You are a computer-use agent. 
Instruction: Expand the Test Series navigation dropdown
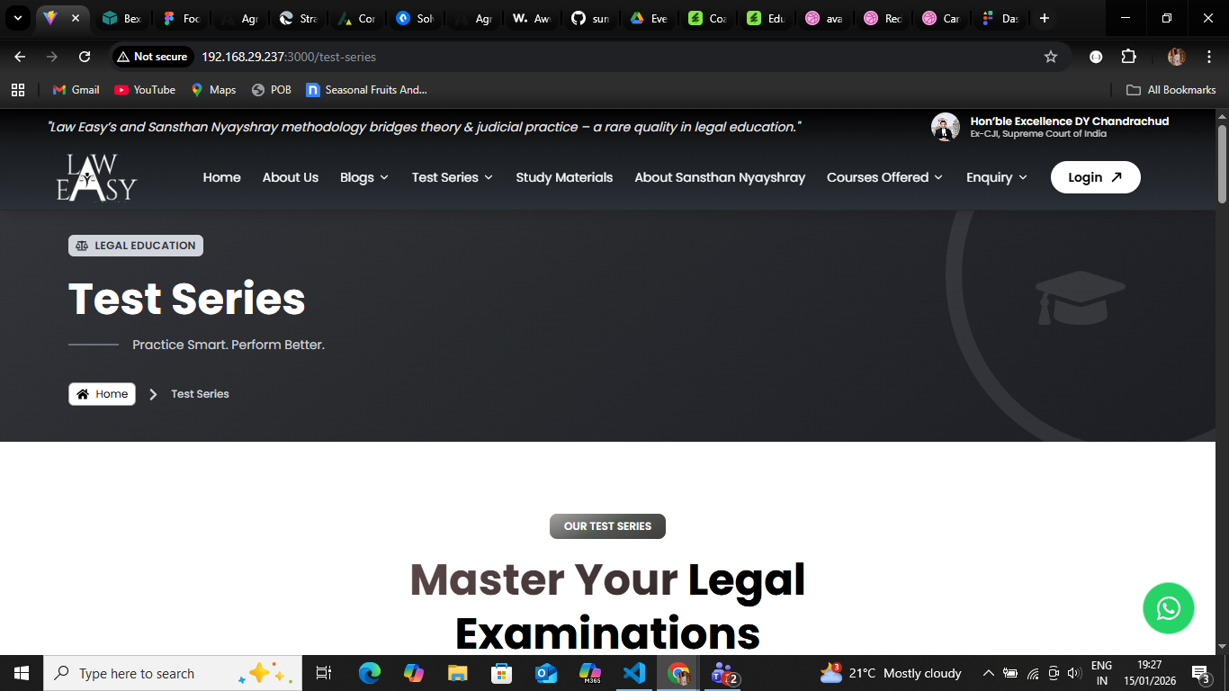tap(452, 177)
